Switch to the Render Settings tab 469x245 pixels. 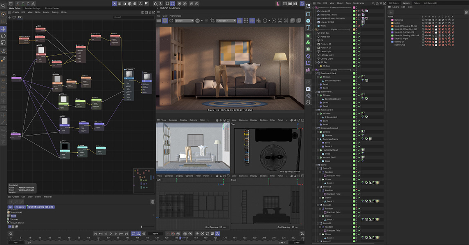[x=33, y=8]
